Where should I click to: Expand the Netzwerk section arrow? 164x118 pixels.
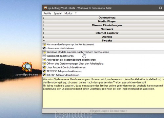pos(44,29)
